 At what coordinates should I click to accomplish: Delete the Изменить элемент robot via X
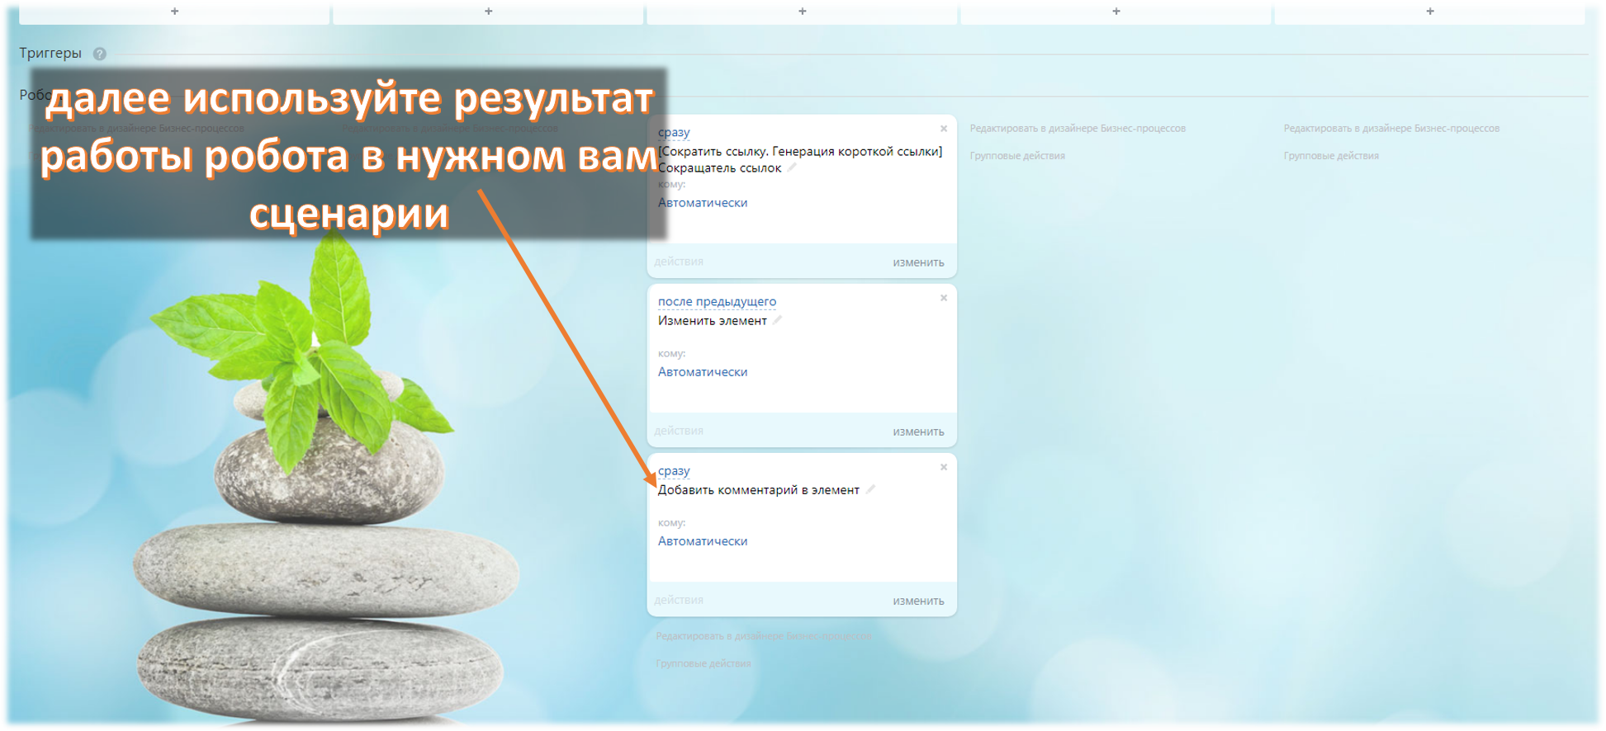tap(944, 298)
